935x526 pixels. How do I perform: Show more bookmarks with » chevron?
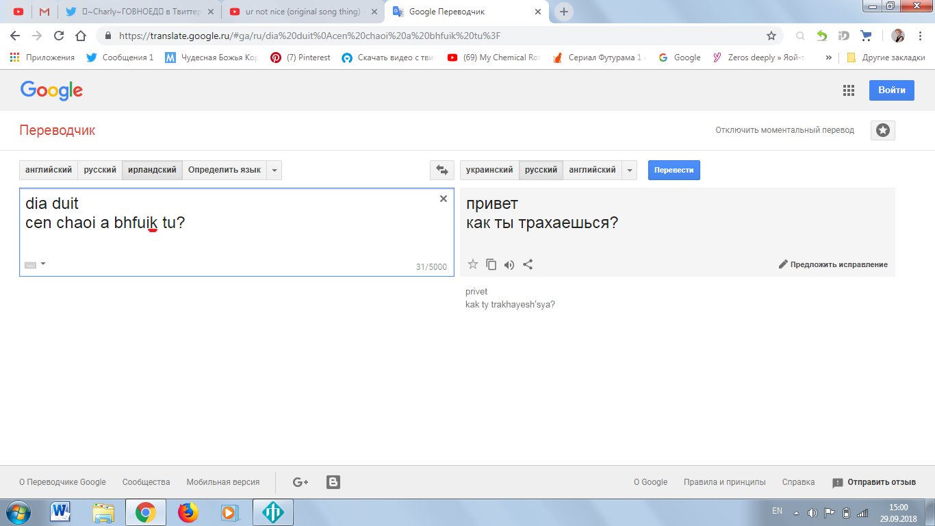pos(829,58)
